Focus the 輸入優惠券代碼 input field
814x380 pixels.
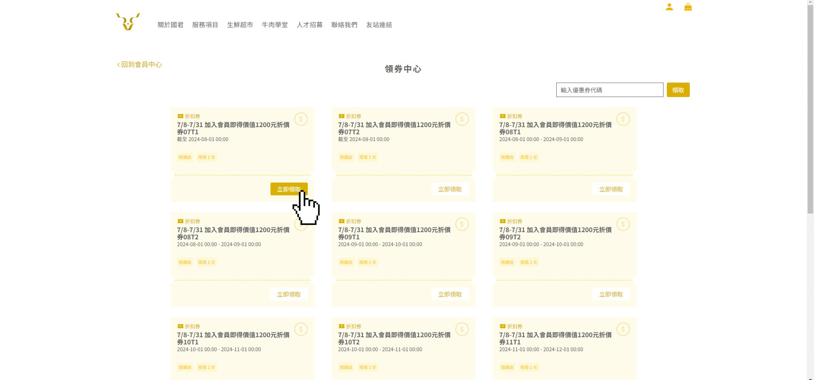[609, 90]
